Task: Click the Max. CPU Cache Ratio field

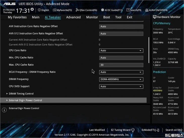Action: click(x=121, y=65)
